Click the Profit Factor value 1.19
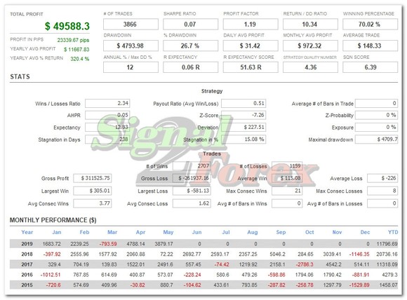The width and height of the screenshot is (407, 300). pos(251,25)
